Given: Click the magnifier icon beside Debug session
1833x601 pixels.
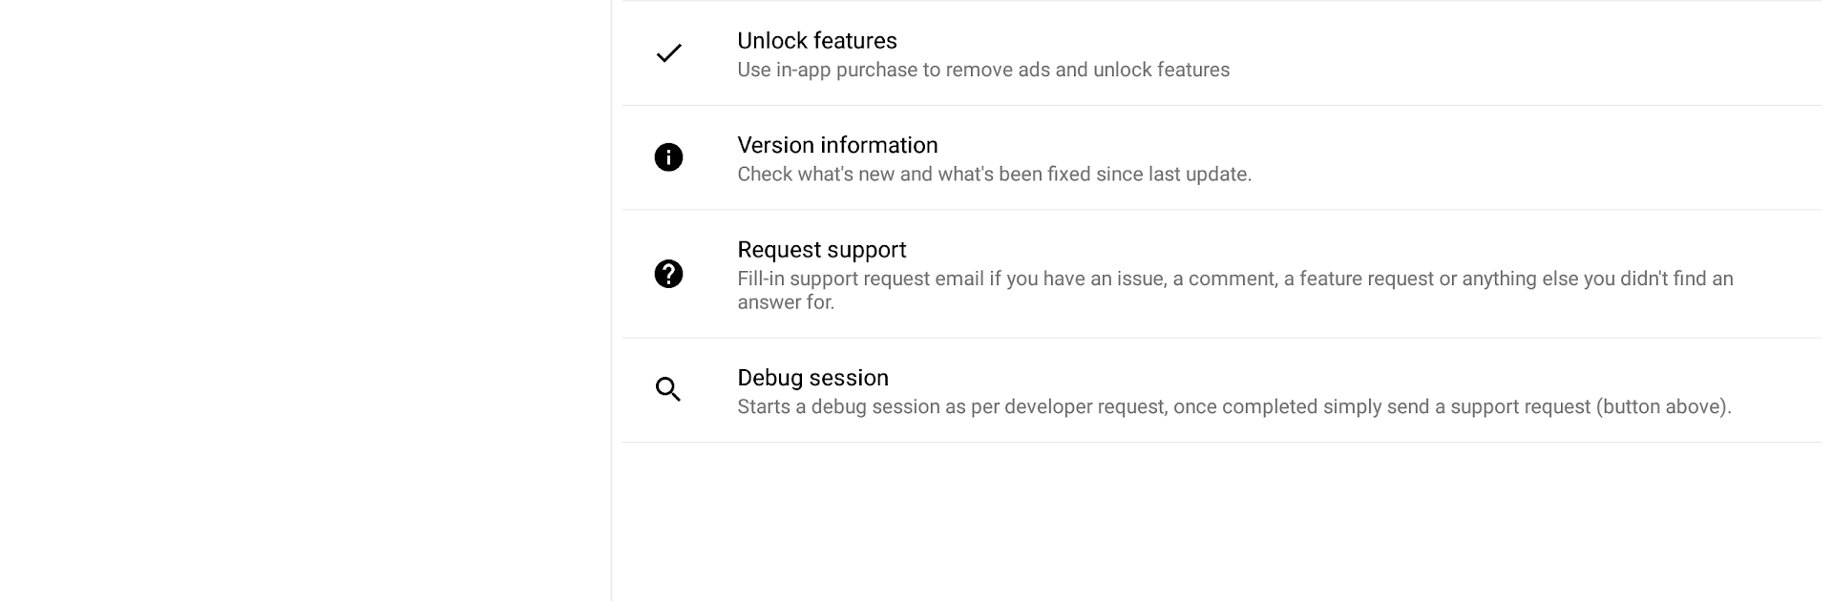Looking at the screenshot, I should click(668, 389).
